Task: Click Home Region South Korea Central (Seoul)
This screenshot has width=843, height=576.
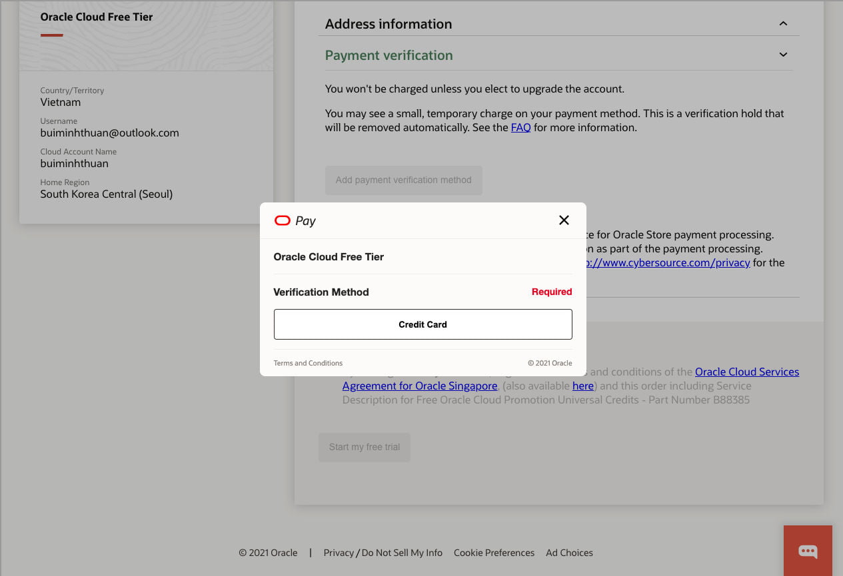Action: 107,194
